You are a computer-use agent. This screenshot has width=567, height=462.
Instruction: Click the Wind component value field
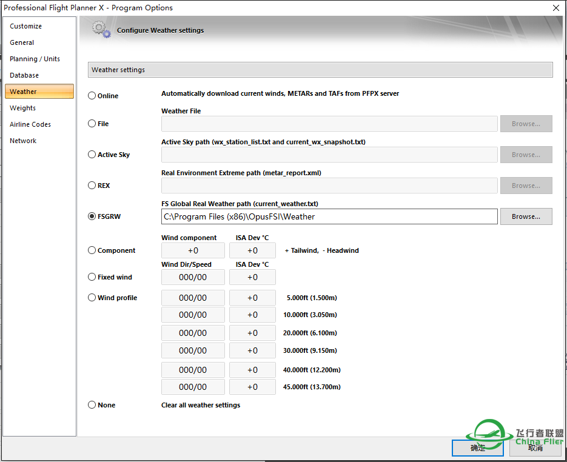click(x=193, y=250)
